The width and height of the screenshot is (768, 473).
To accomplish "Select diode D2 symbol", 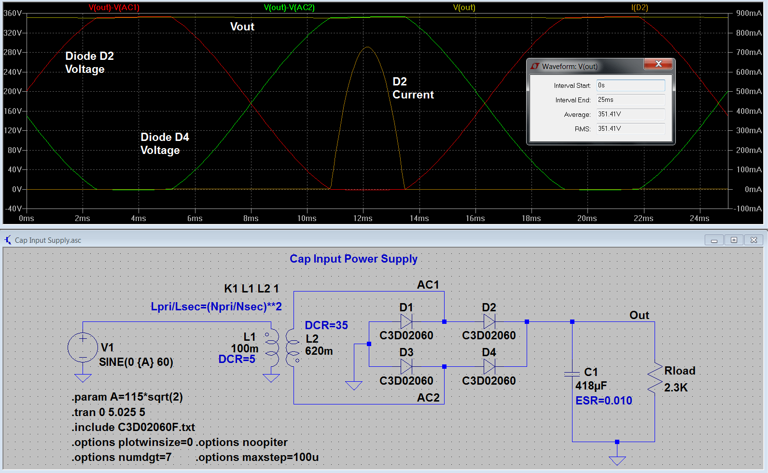I will pos(489,321).
